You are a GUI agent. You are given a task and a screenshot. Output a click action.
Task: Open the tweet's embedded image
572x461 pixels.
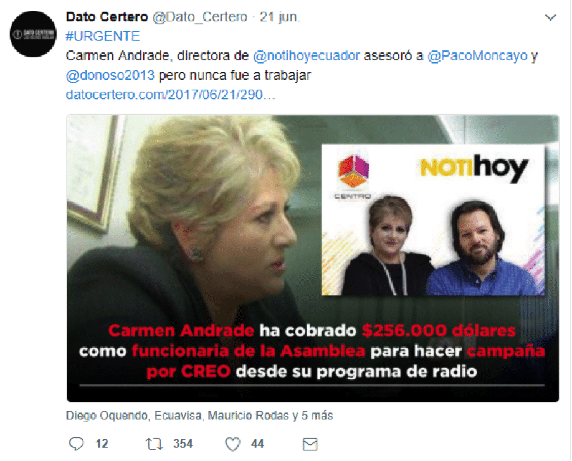coord(313,258)
